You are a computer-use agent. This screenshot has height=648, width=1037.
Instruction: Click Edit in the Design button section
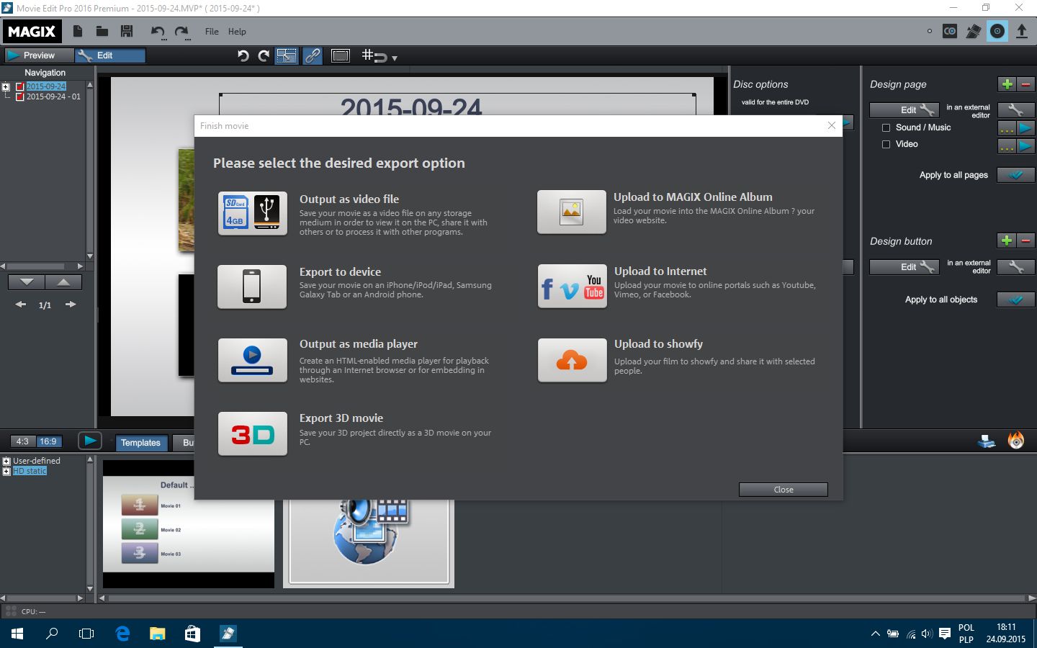pos(904,267)
